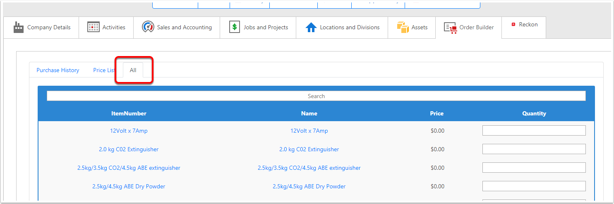Open item number 2.5kg/4.5kg ABE Dry Powder
The width and height of the screenshot is (614, 204).
129,186
